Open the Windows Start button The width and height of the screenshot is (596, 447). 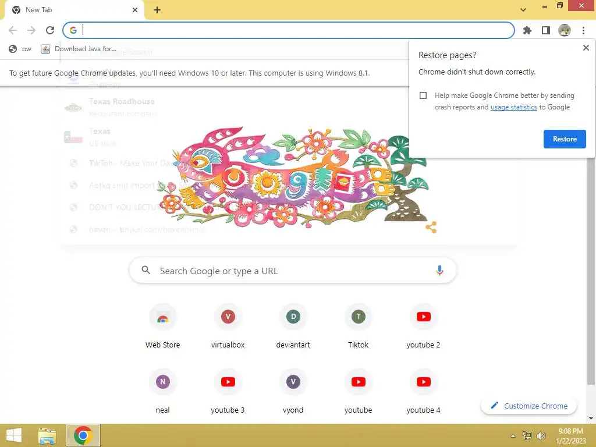coord(14,435)
